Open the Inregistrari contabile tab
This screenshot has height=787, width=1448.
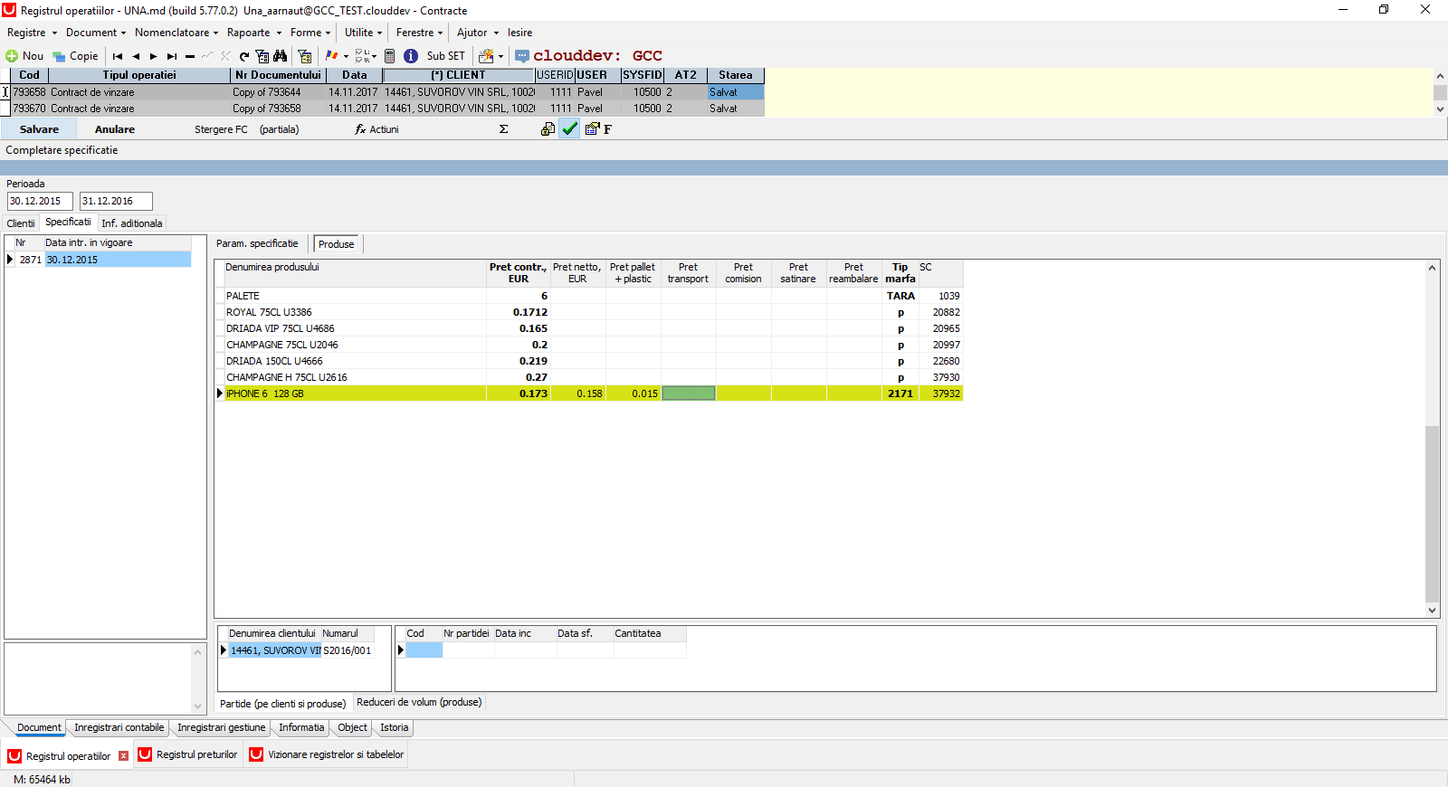(119, 727)
